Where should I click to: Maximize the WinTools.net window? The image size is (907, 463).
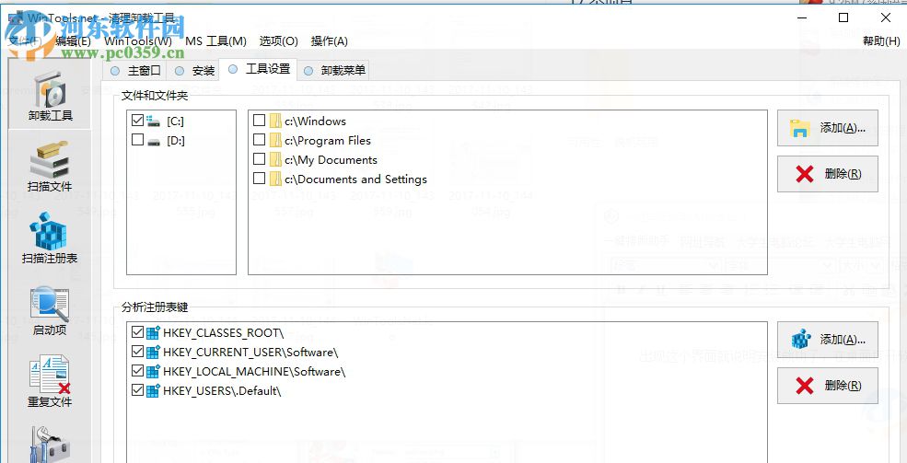[x=843, y=17]
